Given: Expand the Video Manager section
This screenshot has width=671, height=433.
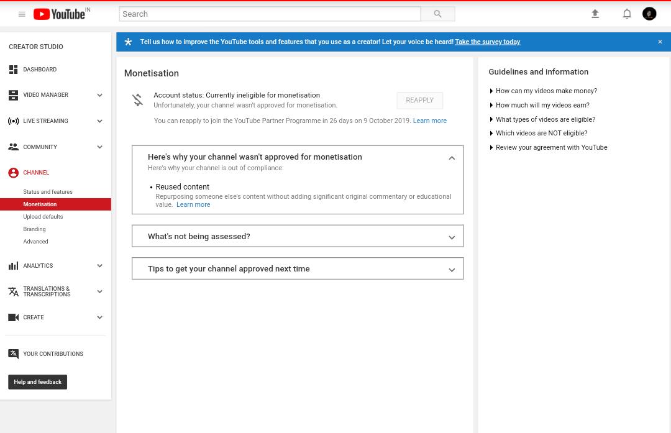Looking at the screenshot, I should (x=99, y=95).
